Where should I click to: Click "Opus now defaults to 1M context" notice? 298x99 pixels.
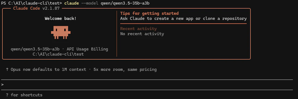click(x=48, y=69)
